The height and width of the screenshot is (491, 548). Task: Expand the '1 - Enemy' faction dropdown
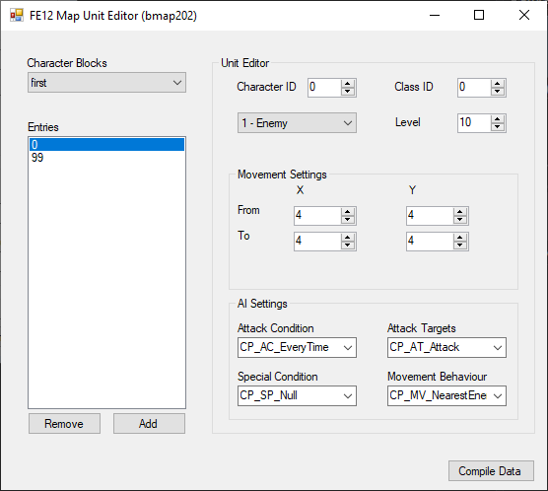[297, 122]
